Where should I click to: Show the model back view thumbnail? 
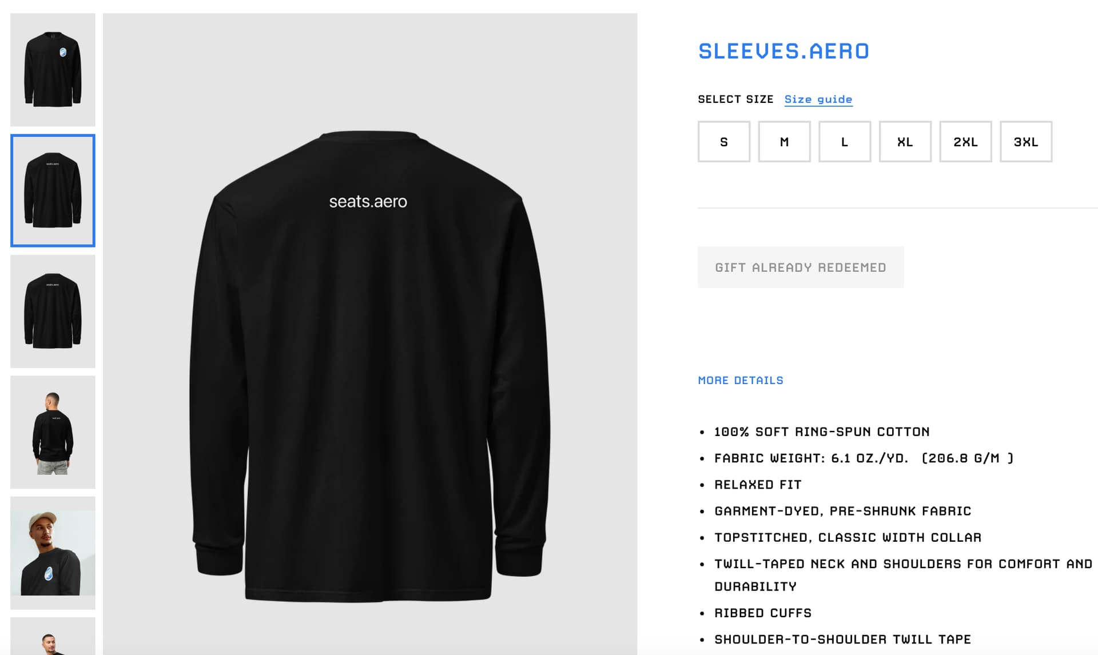click(53, 432)
